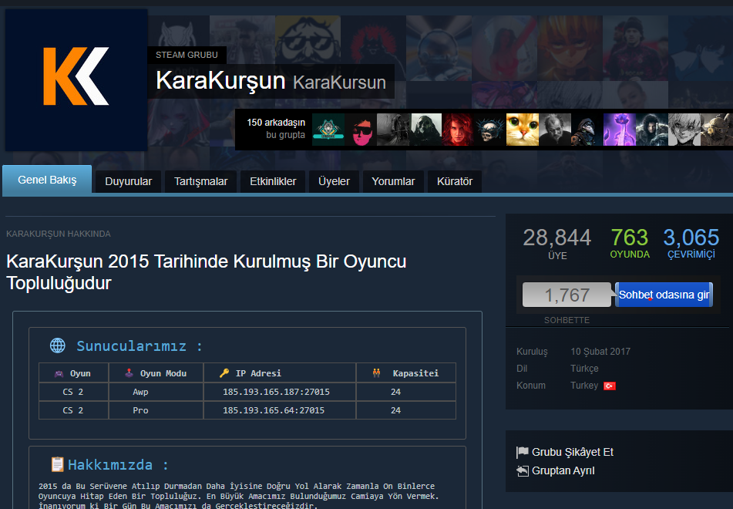Click the flag icon beside Grubu Şikayet Et
Image resolution: width=733 pixels, height=509 pixels.
coord(522,452)
